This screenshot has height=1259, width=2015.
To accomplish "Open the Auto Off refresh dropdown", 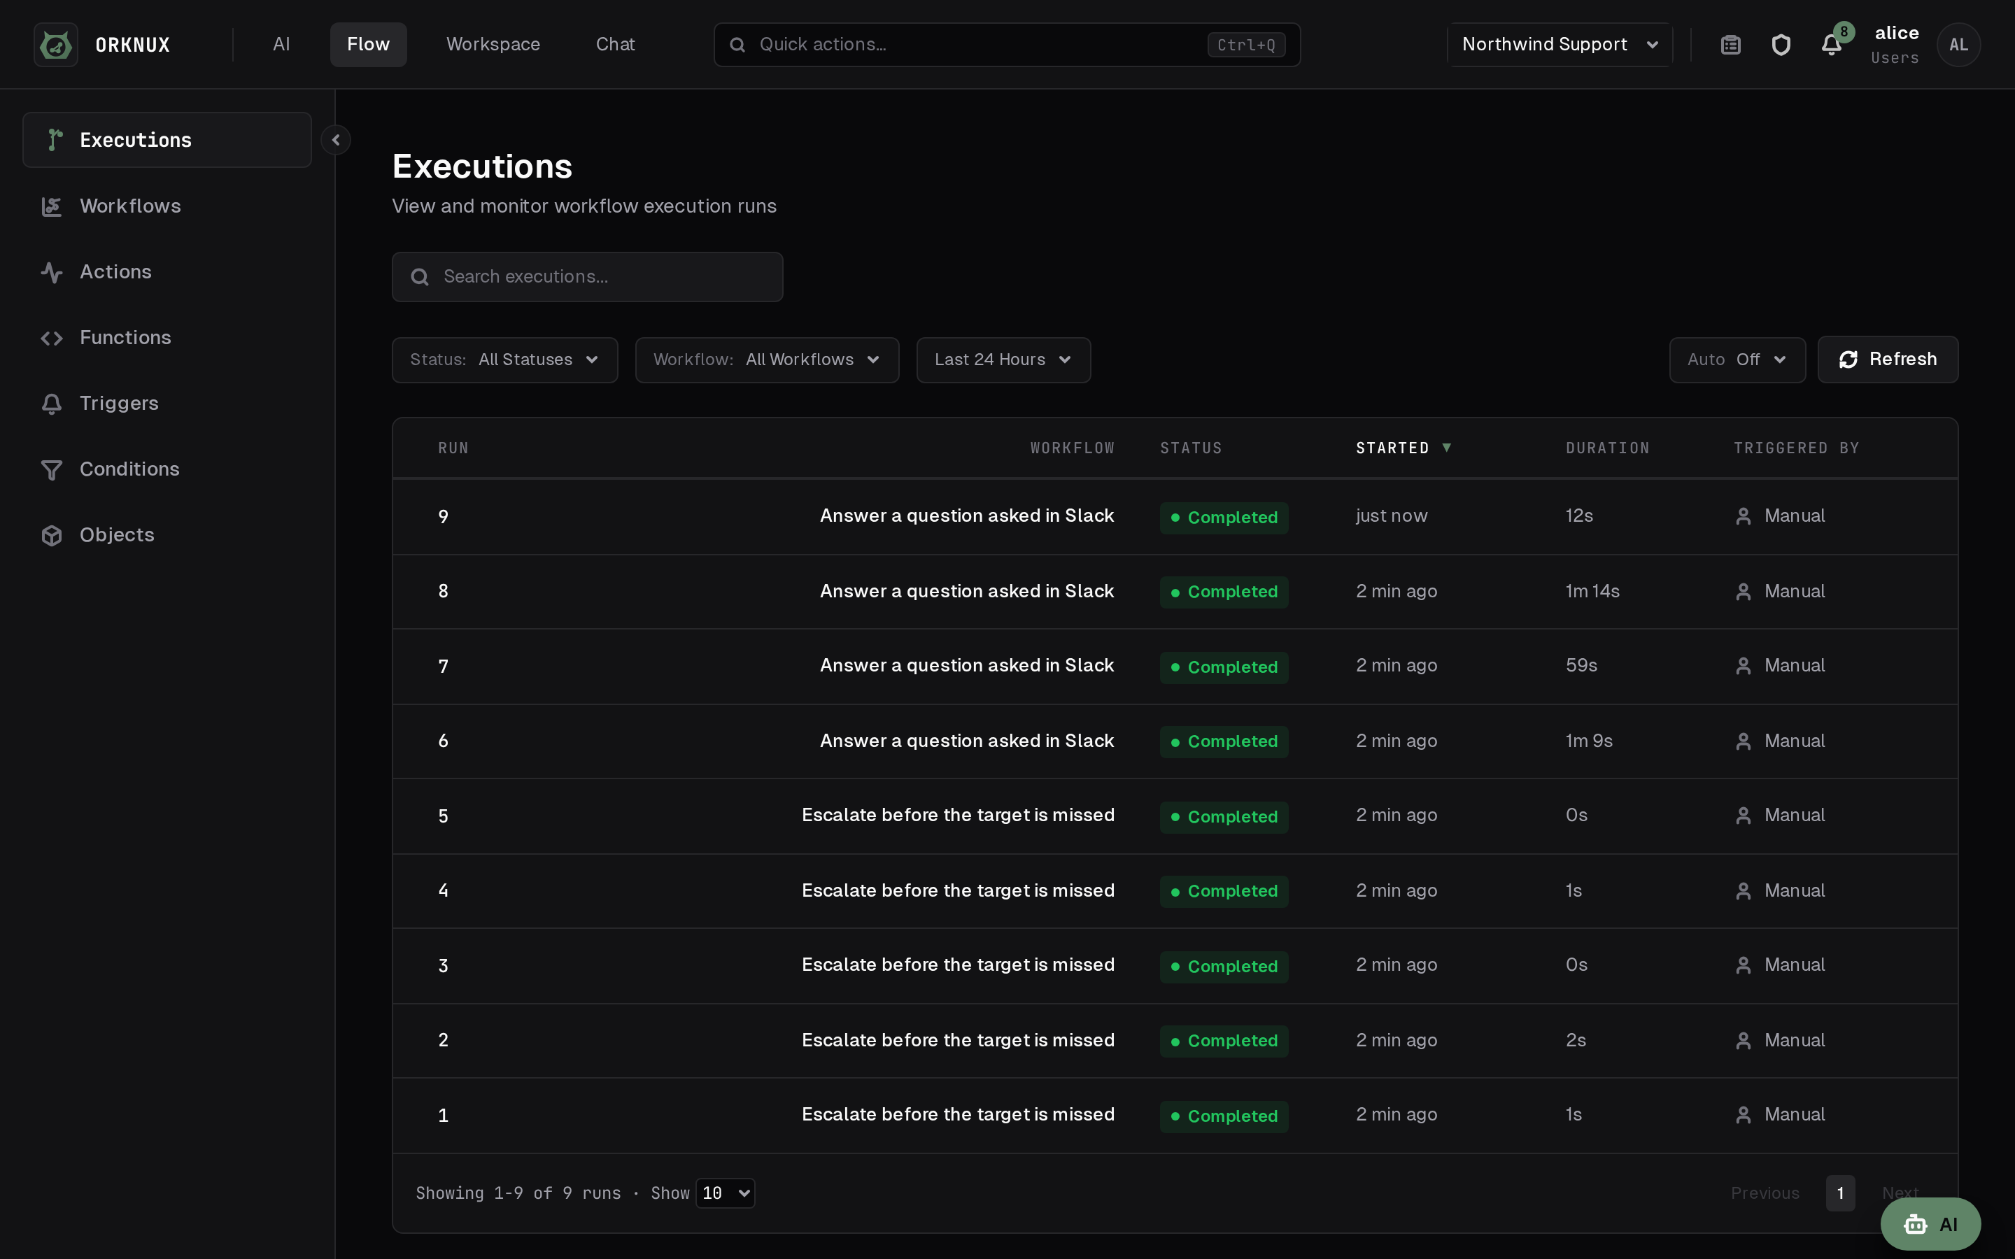I will (x=1737, y=360).
